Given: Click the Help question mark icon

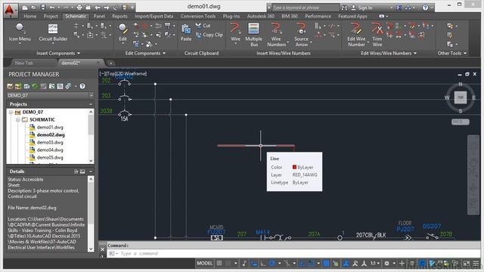Looking at the screenshot, I should [425, 8].
